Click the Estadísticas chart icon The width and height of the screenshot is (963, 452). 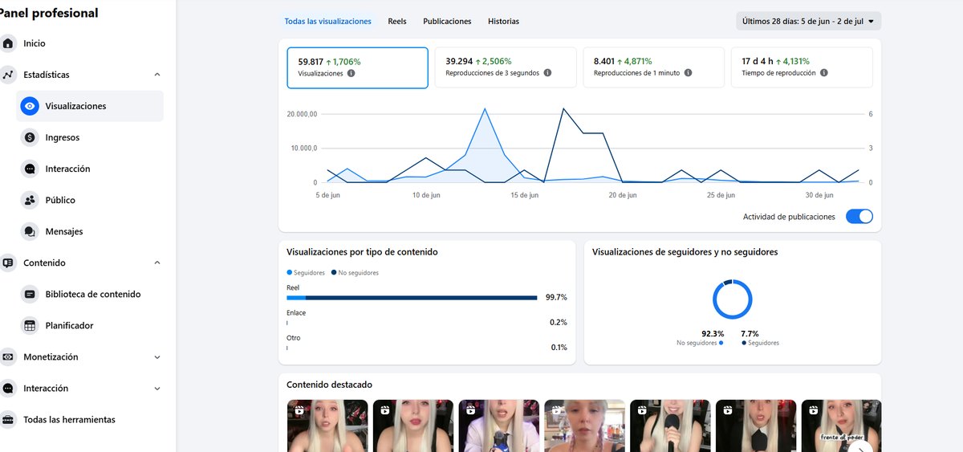8,75
